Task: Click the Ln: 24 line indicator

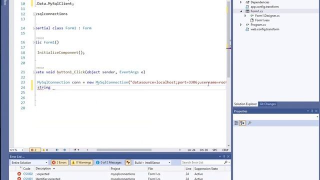Action: pyautogui.click(x=191, y=150)
